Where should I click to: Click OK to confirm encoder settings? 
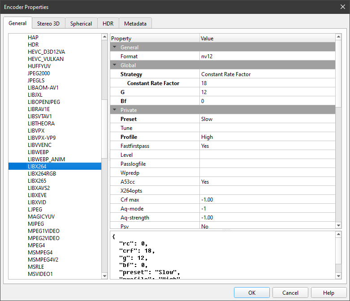pyautogui.click(x=252, y=292)
